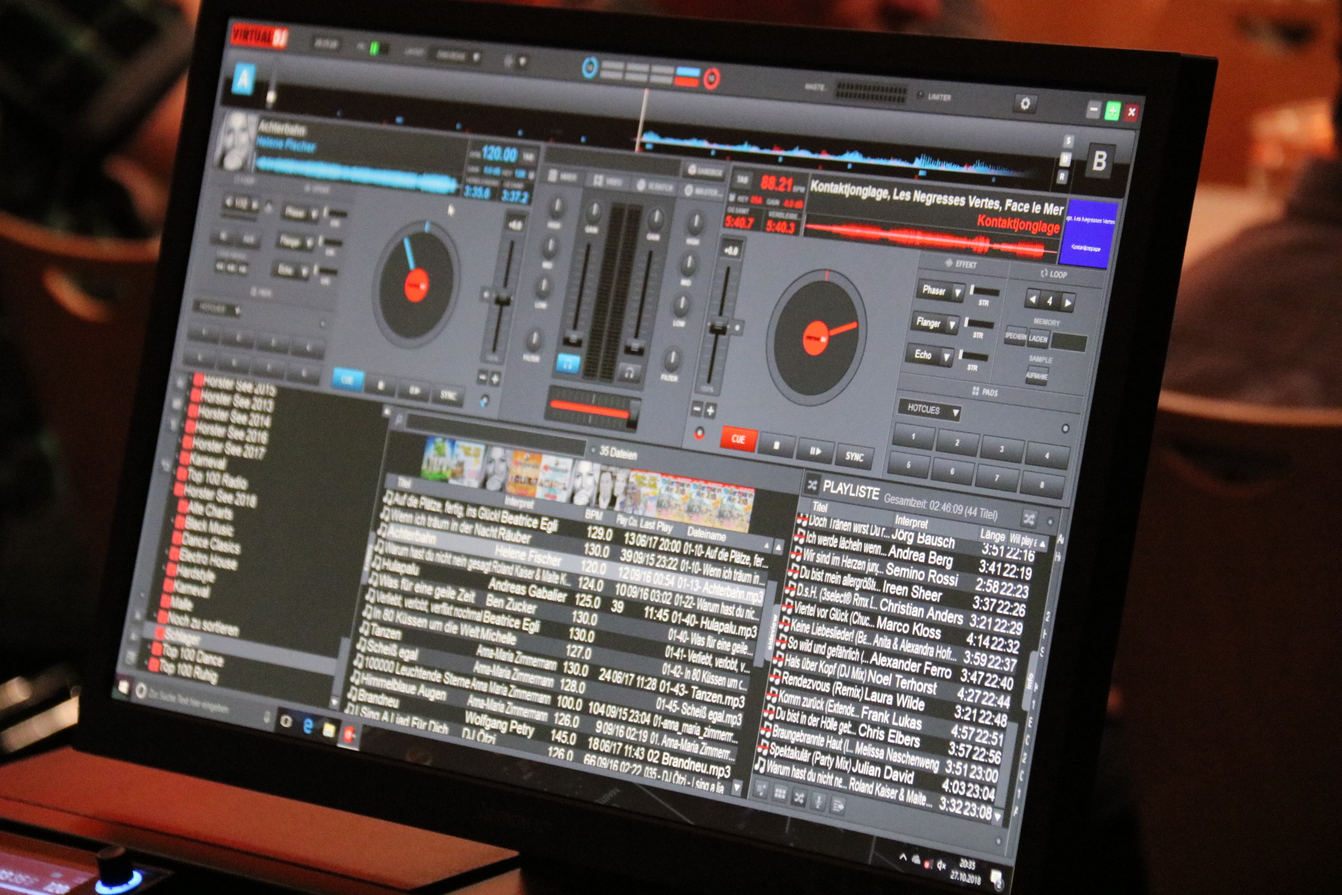Click deck A blue CUE button
Image resolution: width=1342 pixels, height=895 pixels.
(347, 380)
